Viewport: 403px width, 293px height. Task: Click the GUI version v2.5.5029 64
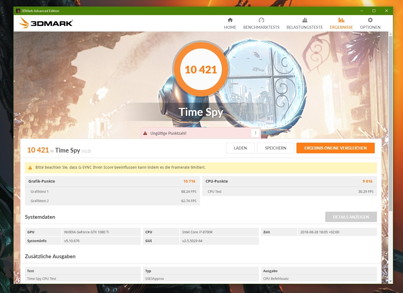click(192, 241)
